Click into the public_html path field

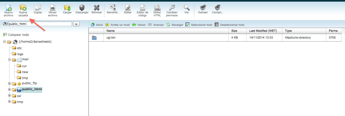[x=40, y=24]
